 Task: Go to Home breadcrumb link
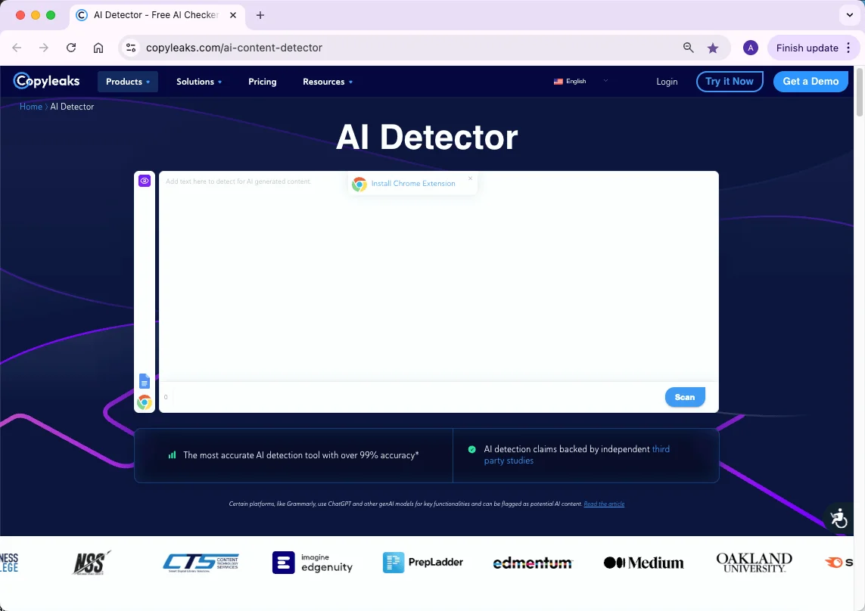click(31, 107)
